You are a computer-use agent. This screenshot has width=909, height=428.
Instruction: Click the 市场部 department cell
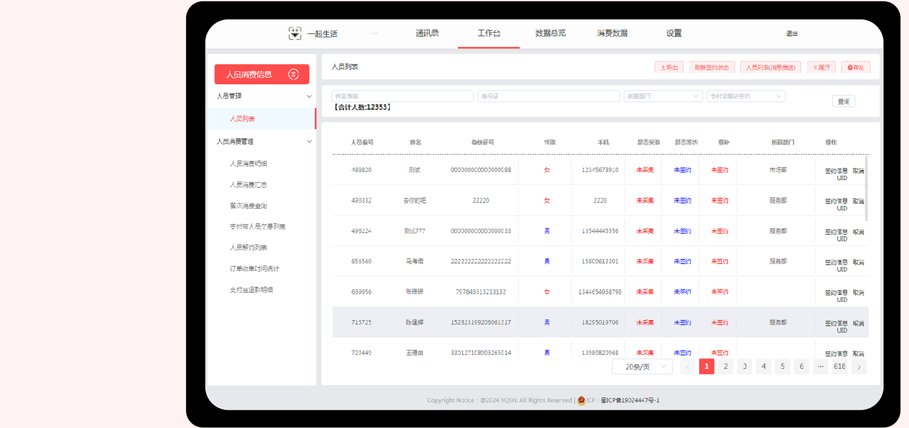tap(778, 170)
